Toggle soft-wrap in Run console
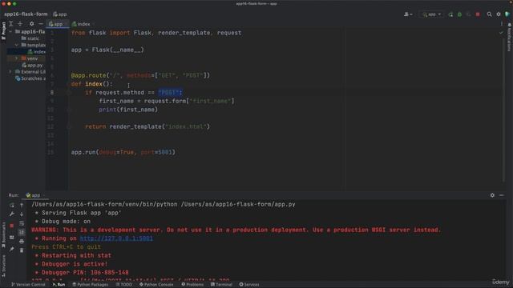Image resolution: width=513 pixels, height=288 pixels. 22,223
